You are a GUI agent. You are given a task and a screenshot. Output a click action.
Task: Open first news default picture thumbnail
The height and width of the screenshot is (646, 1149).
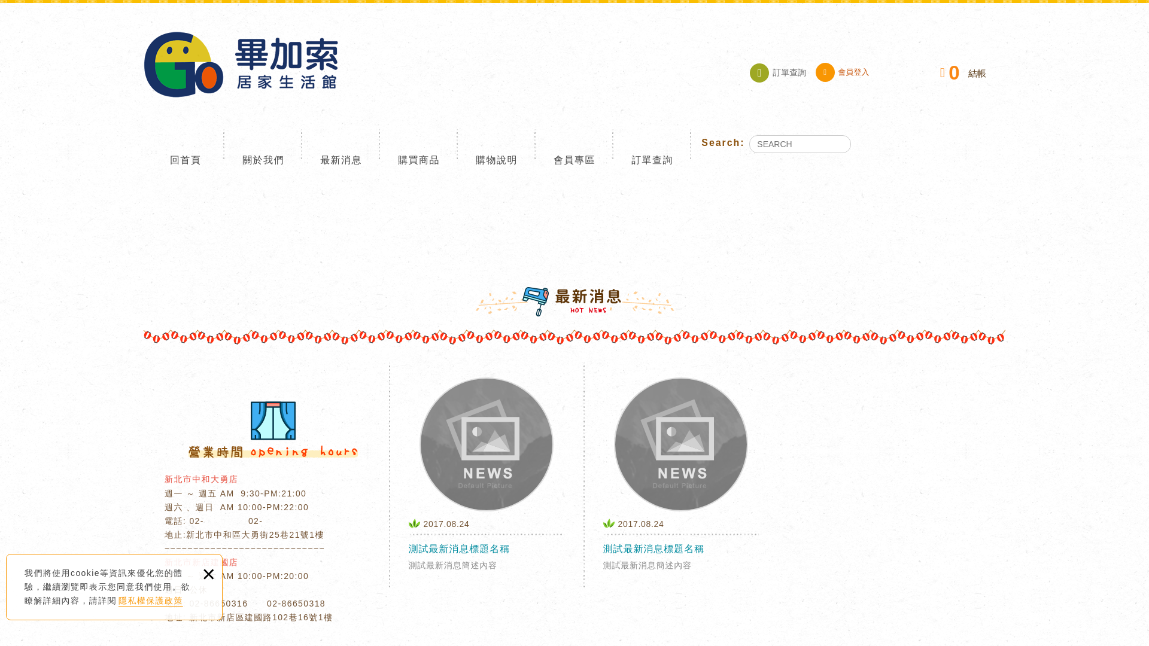click(487, 444)
